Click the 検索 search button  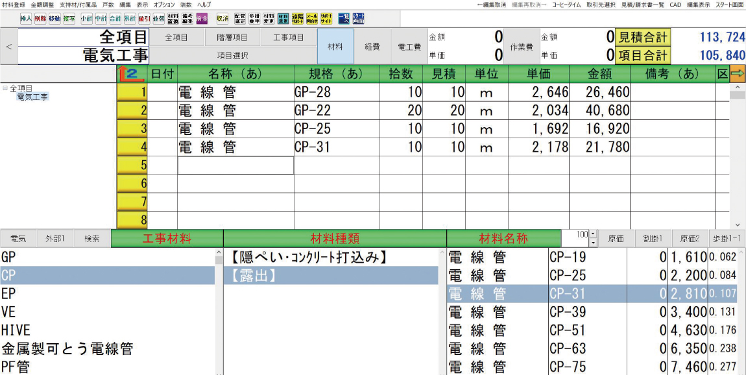92,239
